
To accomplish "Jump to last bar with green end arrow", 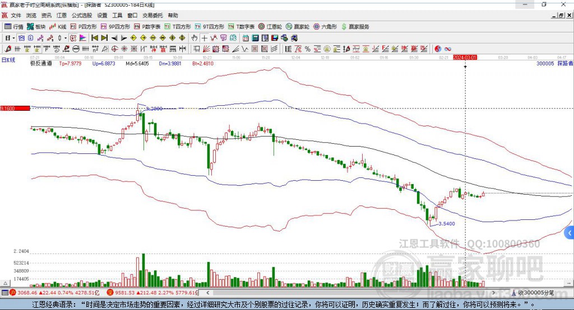I will [x=104, y=37].
